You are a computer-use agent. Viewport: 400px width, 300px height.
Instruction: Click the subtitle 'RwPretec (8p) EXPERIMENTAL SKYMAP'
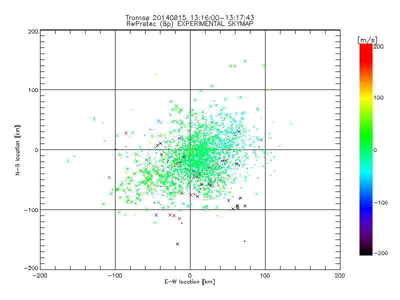pos(190,23)
